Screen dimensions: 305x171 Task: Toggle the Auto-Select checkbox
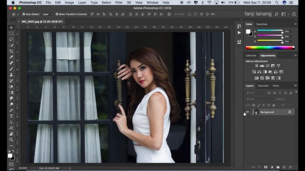(24, 14)
